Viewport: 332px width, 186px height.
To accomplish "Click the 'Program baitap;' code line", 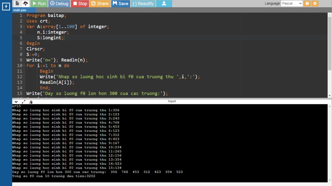I will pyautogui.click(x=46, y=15).
